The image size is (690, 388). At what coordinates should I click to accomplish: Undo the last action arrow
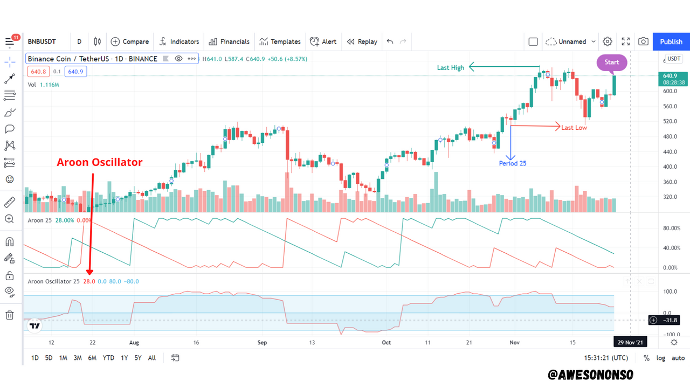[390, 41]
